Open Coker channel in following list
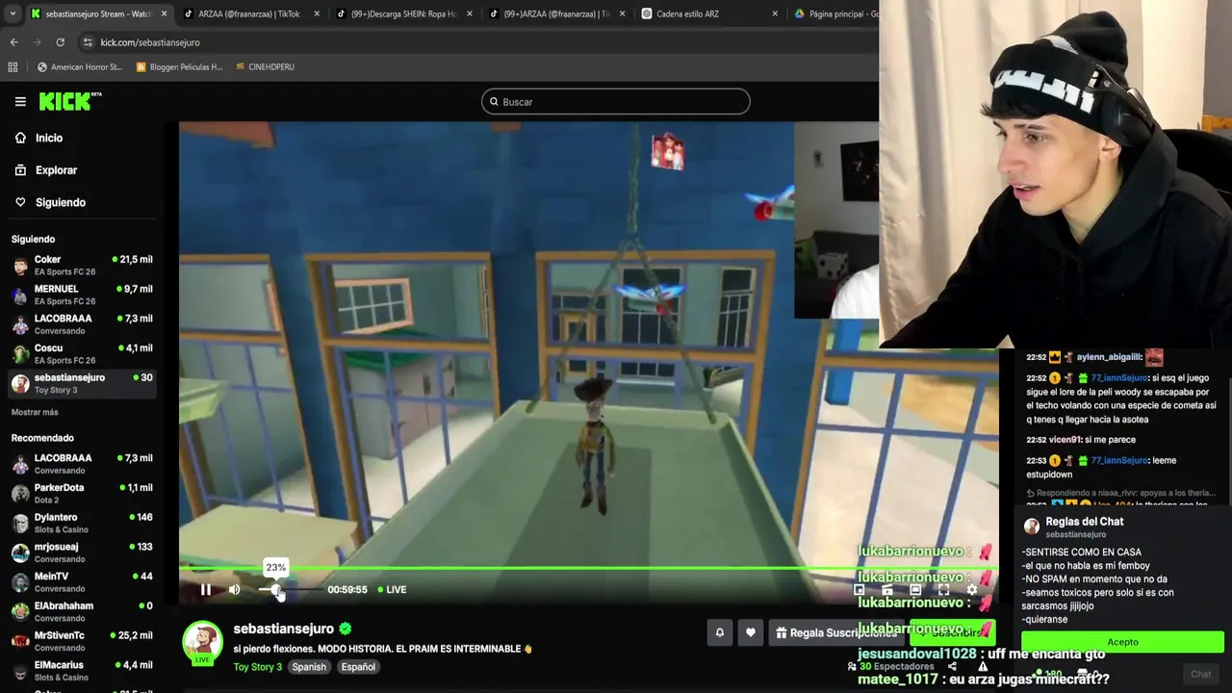The height and width of the screenshot is (693, 1232). (82, 265)
